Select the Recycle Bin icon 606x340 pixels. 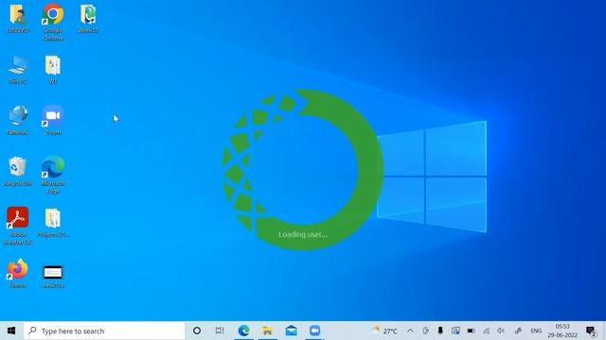18,171
